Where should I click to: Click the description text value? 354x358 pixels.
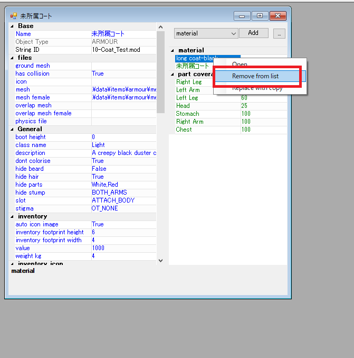coord(123,153)
